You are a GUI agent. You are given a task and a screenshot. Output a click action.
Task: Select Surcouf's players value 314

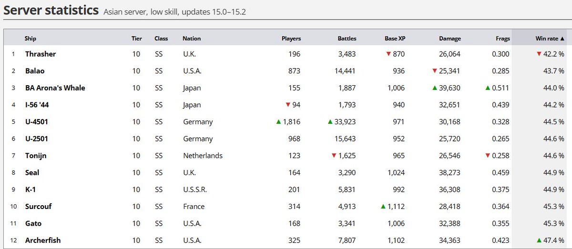[x=295, y=207]
